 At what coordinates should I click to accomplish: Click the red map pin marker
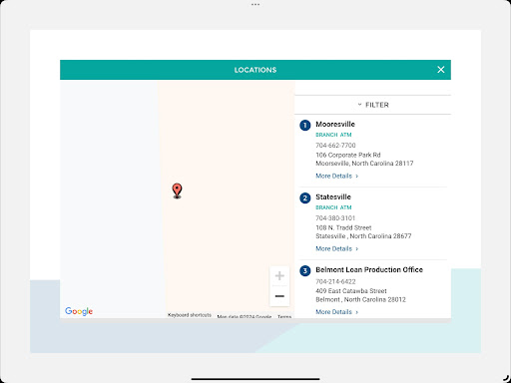coord(177,191)
